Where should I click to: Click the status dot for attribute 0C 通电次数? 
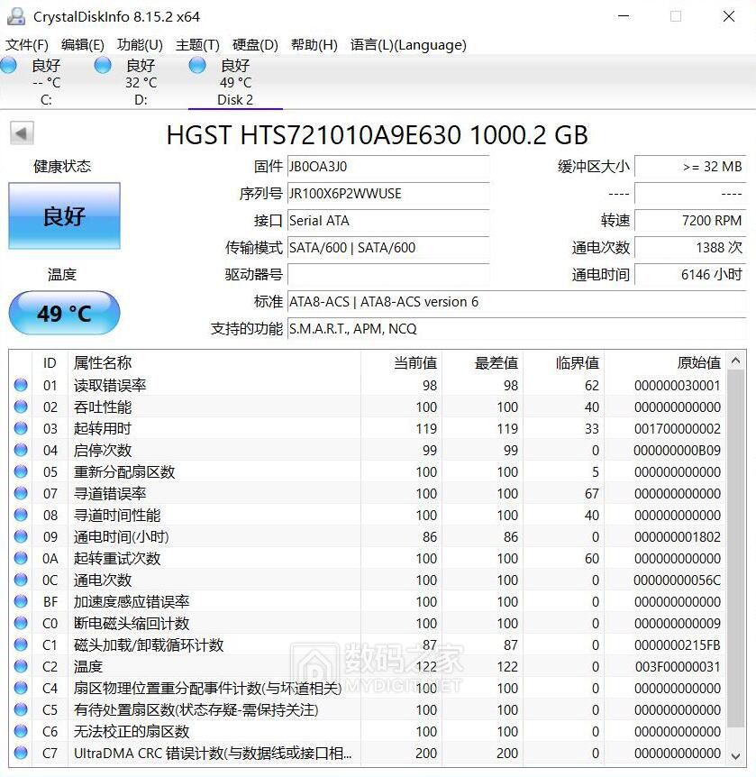21,580
